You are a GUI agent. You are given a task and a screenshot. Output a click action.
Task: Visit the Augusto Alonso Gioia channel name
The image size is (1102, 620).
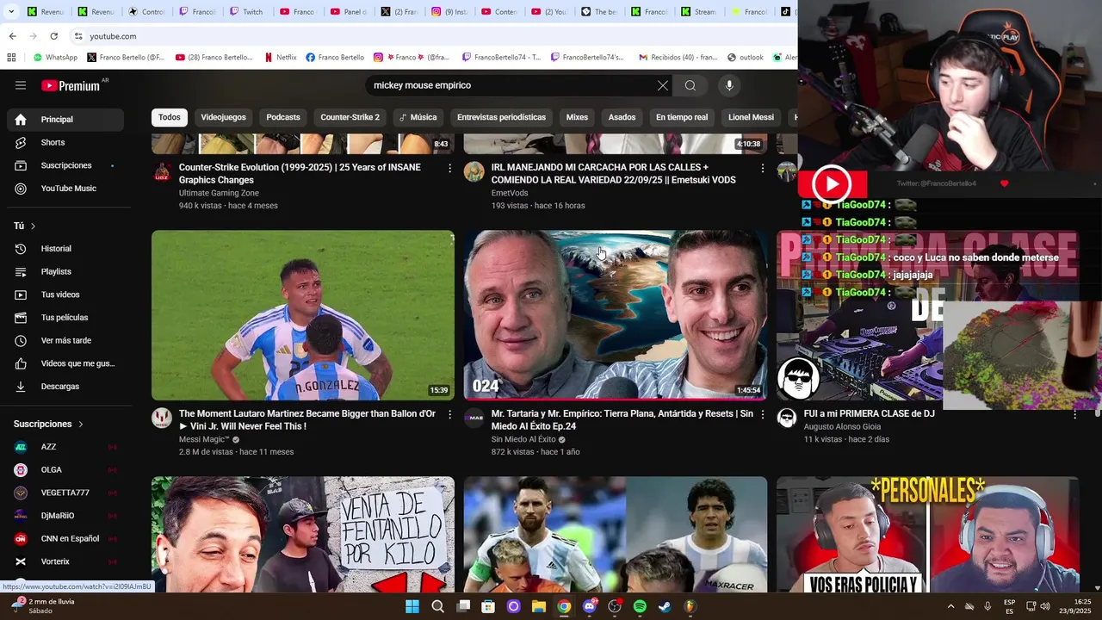842,426
